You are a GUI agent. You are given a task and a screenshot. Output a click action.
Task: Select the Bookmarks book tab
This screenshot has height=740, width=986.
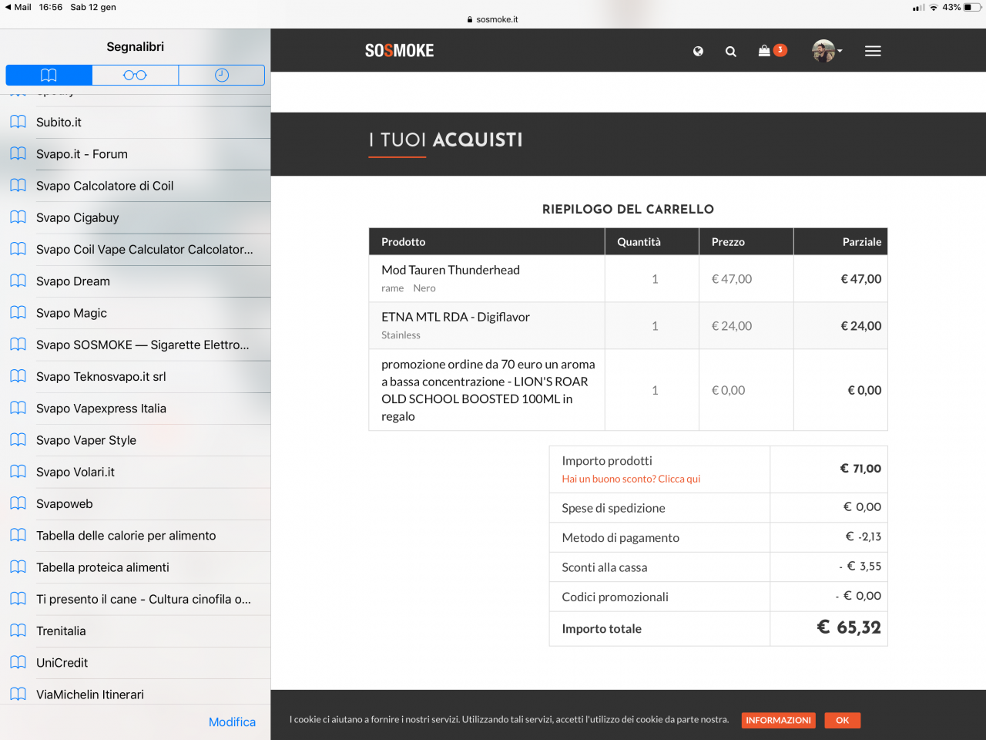coord(49,75)
